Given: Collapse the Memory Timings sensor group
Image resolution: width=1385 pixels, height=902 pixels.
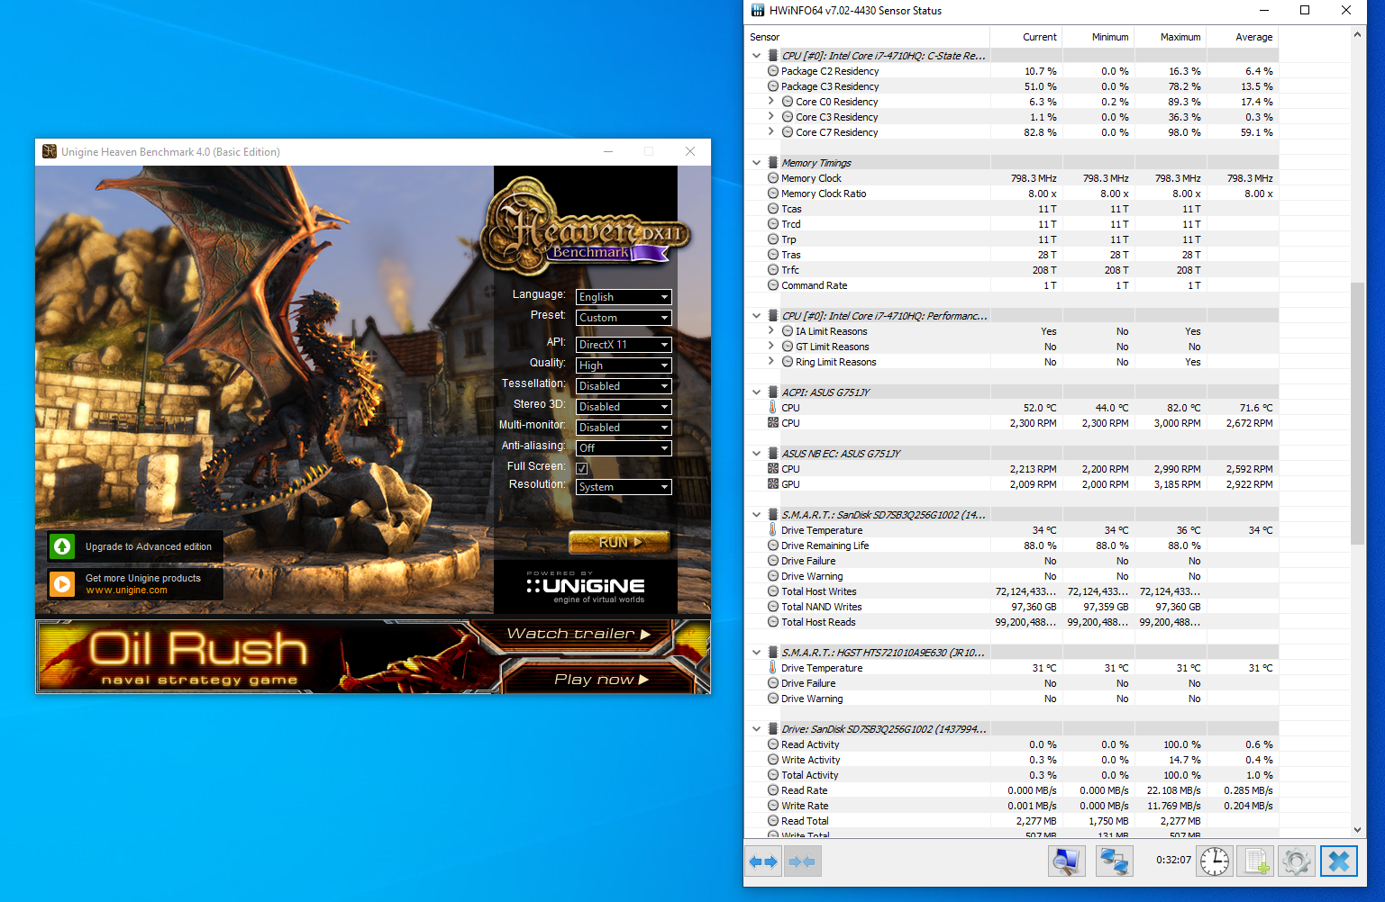Looking at the screenshot, I should tap(756, 163).
